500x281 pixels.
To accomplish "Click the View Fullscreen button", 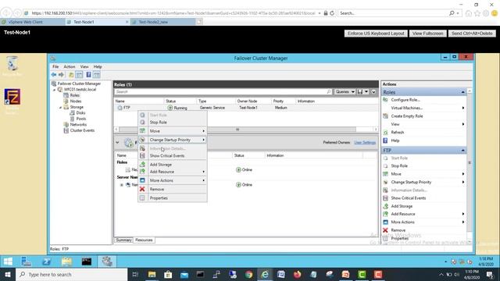I will pos(427,34).
